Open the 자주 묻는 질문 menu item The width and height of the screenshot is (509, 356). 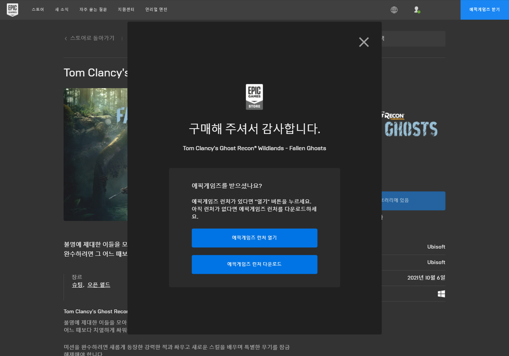(x=93, y=9)
